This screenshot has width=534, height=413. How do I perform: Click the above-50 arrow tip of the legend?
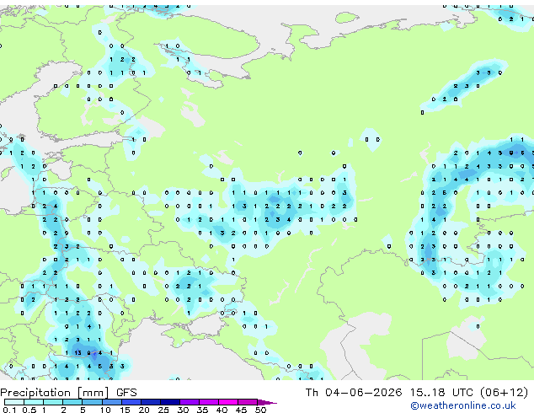pos(267,402)
